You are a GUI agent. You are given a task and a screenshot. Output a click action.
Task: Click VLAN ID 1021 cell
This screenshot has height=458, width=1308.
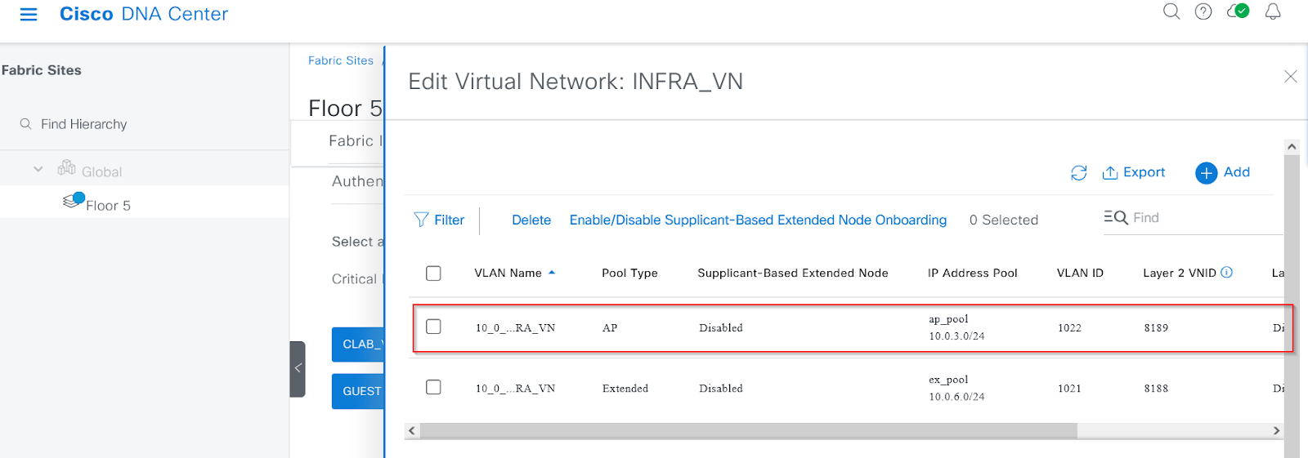tap(1069, 389)
